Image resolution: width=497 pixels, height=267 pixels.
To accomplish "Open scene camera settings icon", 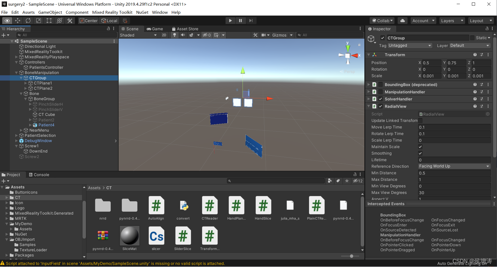I will (264, 35).
